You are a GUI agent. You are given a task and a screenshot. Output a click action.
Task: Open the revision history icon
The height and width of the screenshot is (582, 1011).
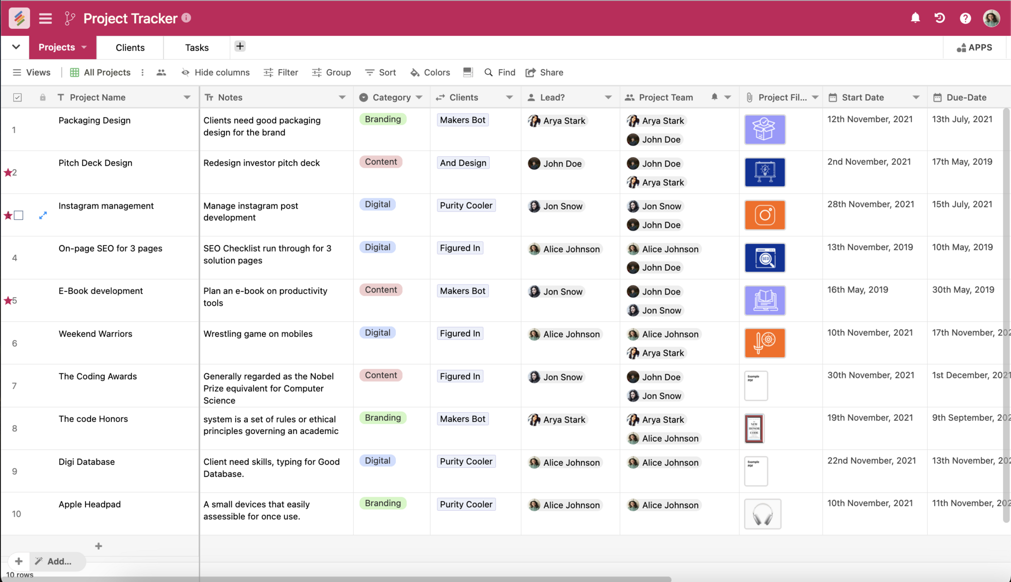pos(940,18)
